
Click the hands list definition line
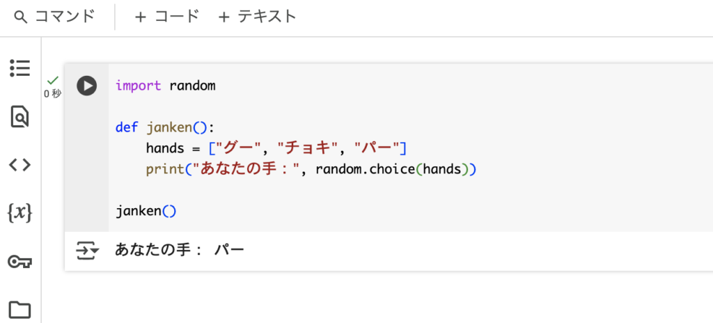[276, 148]
